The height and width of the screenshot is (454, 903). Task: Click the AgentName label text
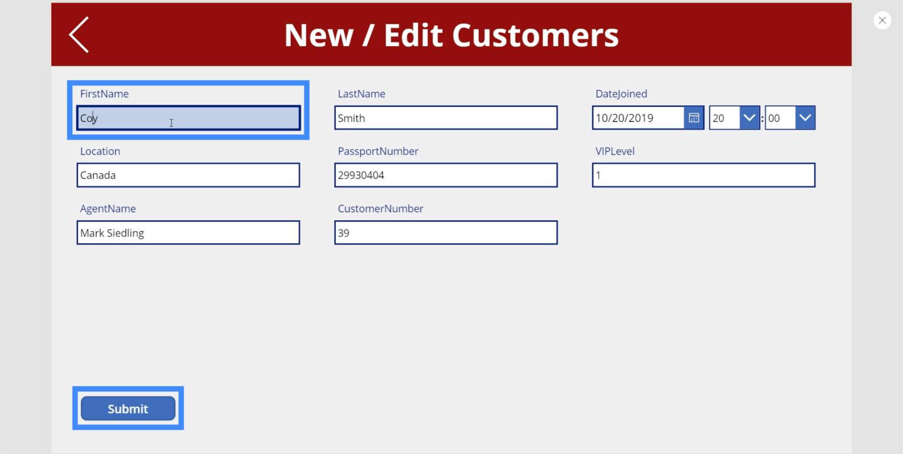pyautogui.click(x=107, y=209)
